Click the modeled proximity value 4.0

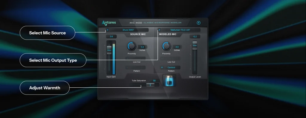tap(177, 47)
